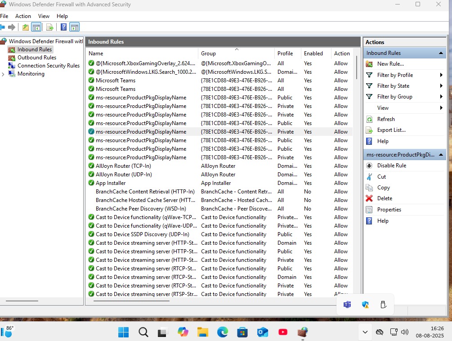The width and height of the screenshot is (452, 341).
Task: Open taskbar Search
Action: [143, 332]
